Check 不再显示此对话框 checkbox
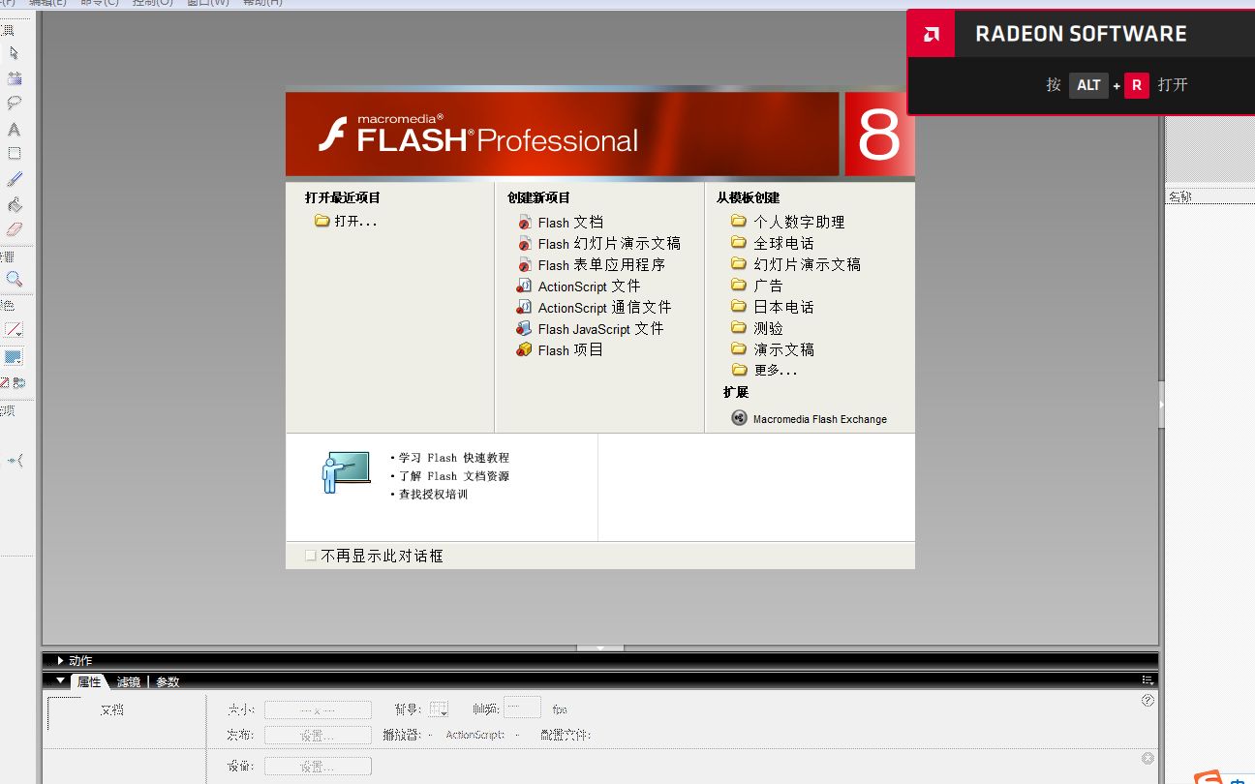1255x784 pixels. 311,556
